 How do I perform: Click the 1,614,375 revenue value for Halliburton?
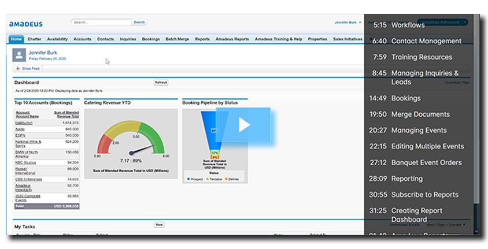71,123
